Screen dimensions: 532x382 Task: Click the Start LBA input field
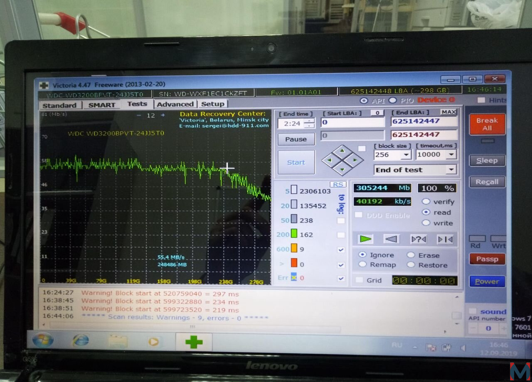click(x=352, y=122)
